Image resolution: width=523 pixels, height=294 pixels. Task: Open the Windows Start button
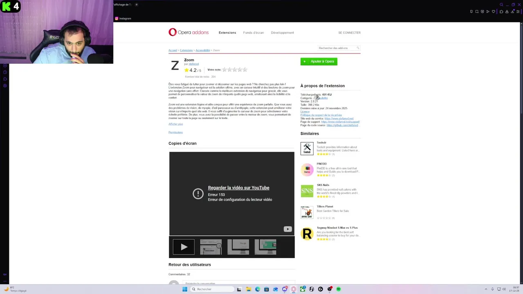[x=185, y=289]
